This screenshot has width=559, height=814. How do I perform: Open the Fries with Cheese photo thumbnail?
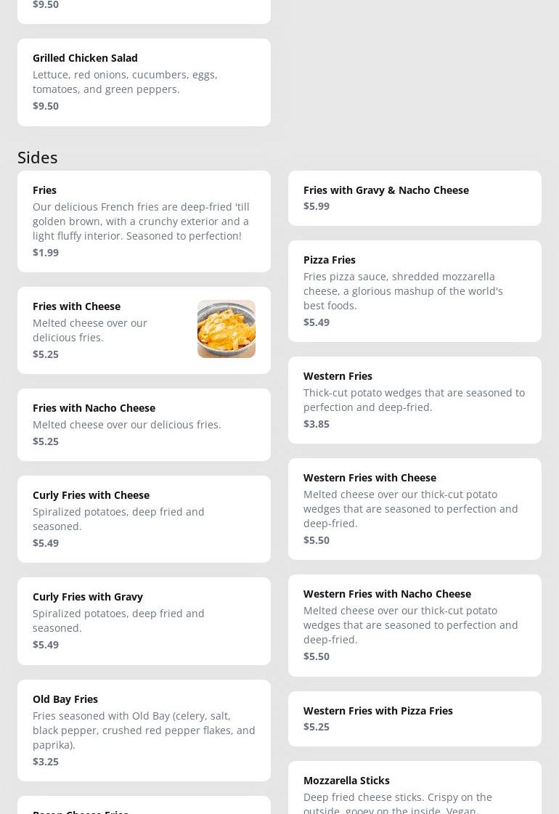point(226,329)
